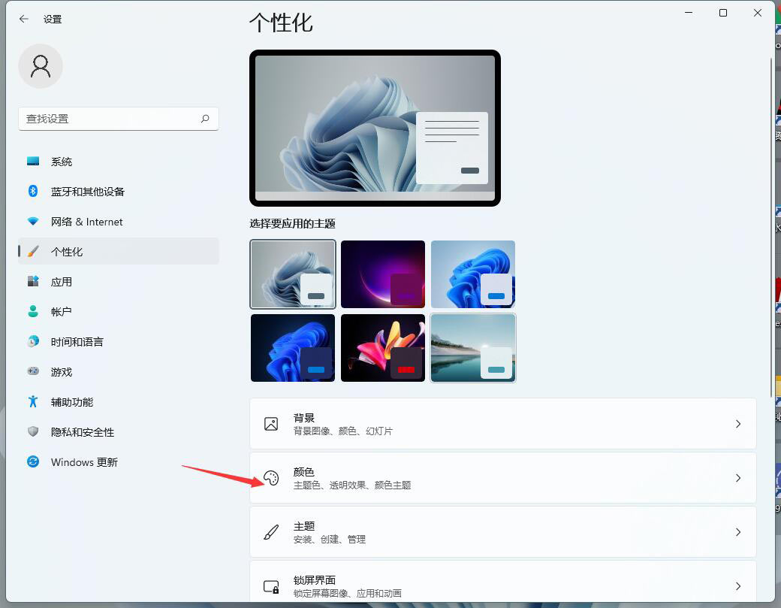Click the 应用 apps icon in sidebar
This screenshot has height=608, width=781.
(32, 281)
